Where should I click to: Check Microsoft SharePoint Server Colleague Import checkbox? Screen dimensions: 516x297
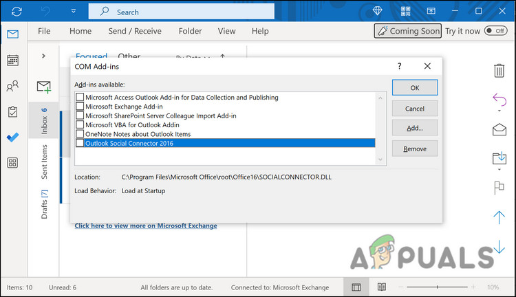[80, 115]
